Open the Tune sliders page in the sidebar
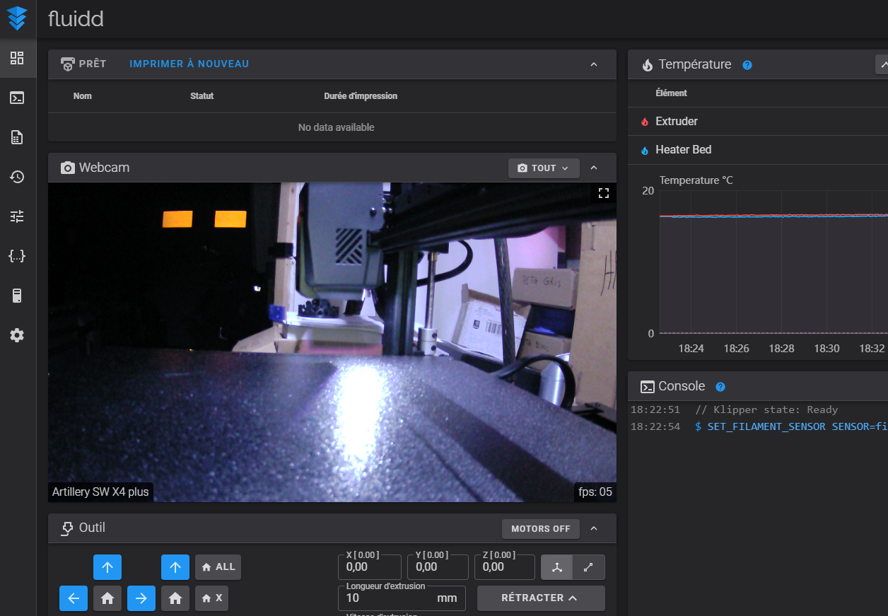This screenshot has height=616, width=888. point(17,216)
